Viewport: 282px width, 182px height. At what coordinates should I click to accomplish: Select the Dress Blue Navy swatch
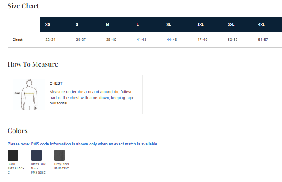36,155
